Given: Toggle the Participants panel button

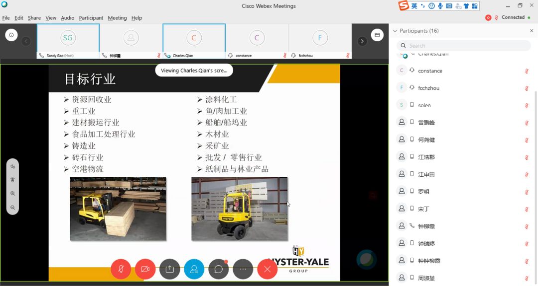Looking at the screenshot, I should point(194,269).
